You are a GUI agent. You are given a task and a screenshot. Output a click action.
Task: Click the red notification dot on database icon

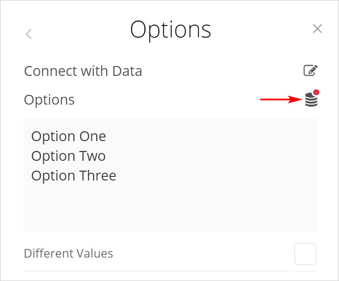pos(316,92)
